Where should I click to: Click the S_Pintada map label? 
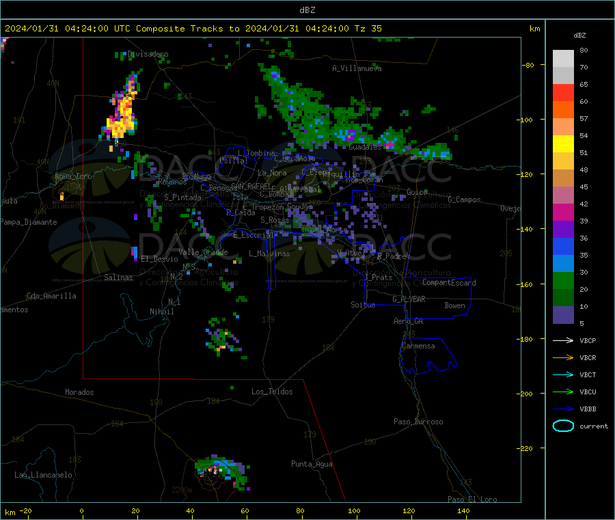(x=182, y=197)
